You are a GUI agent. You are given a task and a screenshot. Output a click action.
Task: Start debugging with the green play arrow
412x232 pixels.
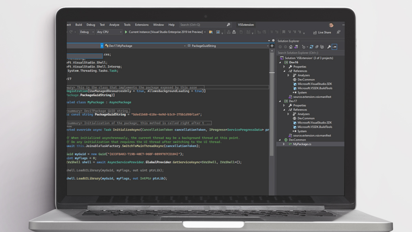coord(126,32)
